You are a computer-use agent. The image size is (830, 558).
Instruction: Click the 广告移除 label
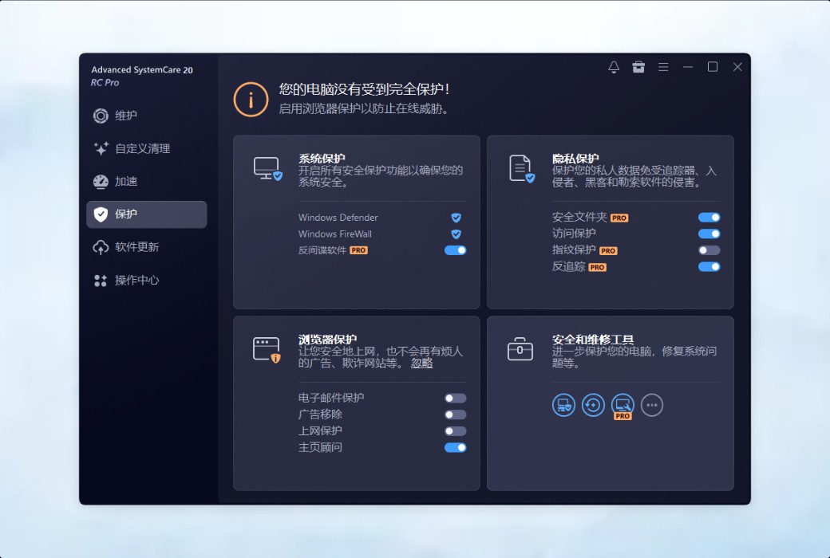(x=320, y=415)
